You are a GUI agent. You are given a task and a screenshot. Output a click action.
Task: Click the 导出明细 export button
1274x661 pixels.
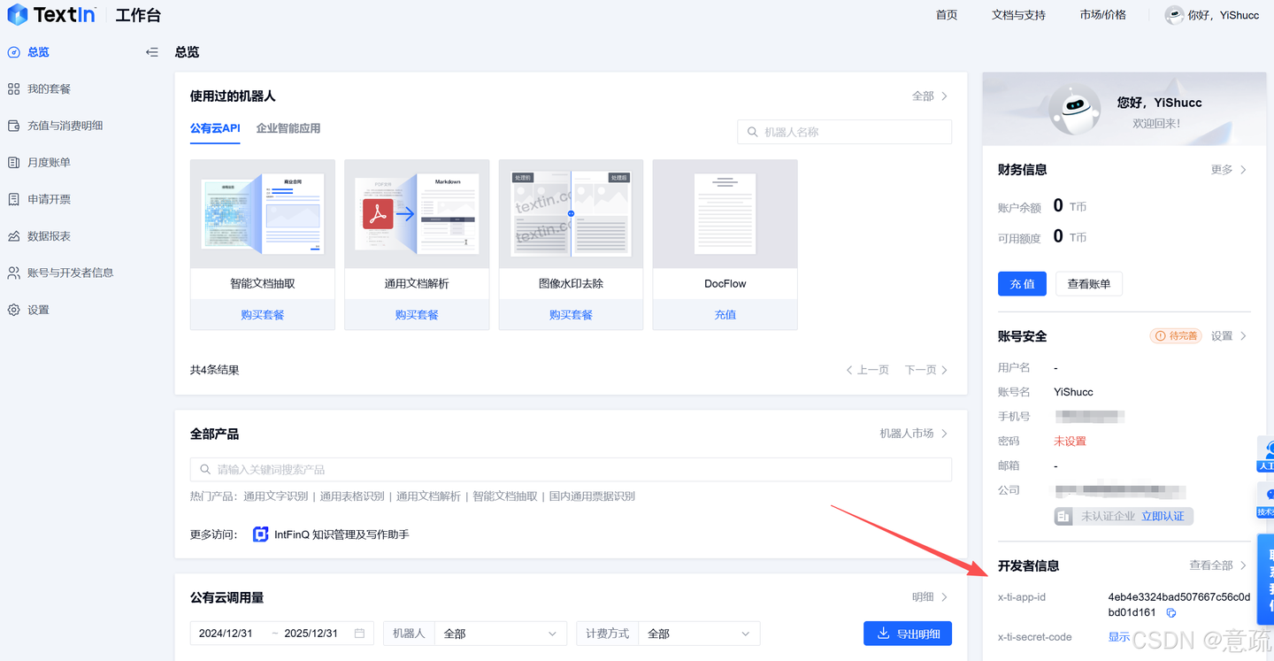pos(908,634)
